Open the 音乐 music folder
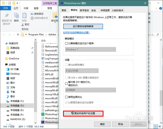This screenshot has width=163, height=129. click(x=11, y=96)
